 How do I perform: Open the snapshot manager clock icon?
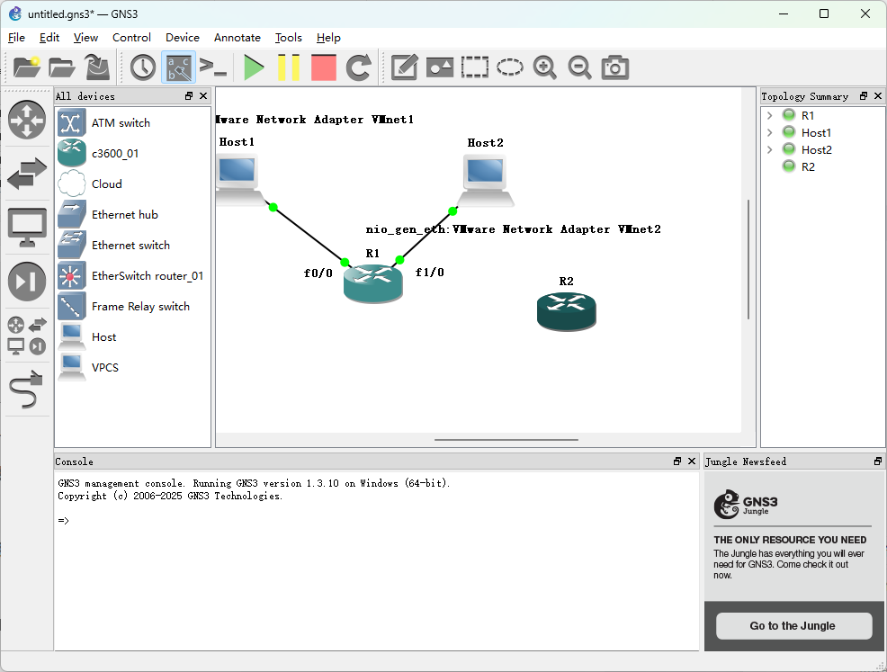(x=142, y=67)
